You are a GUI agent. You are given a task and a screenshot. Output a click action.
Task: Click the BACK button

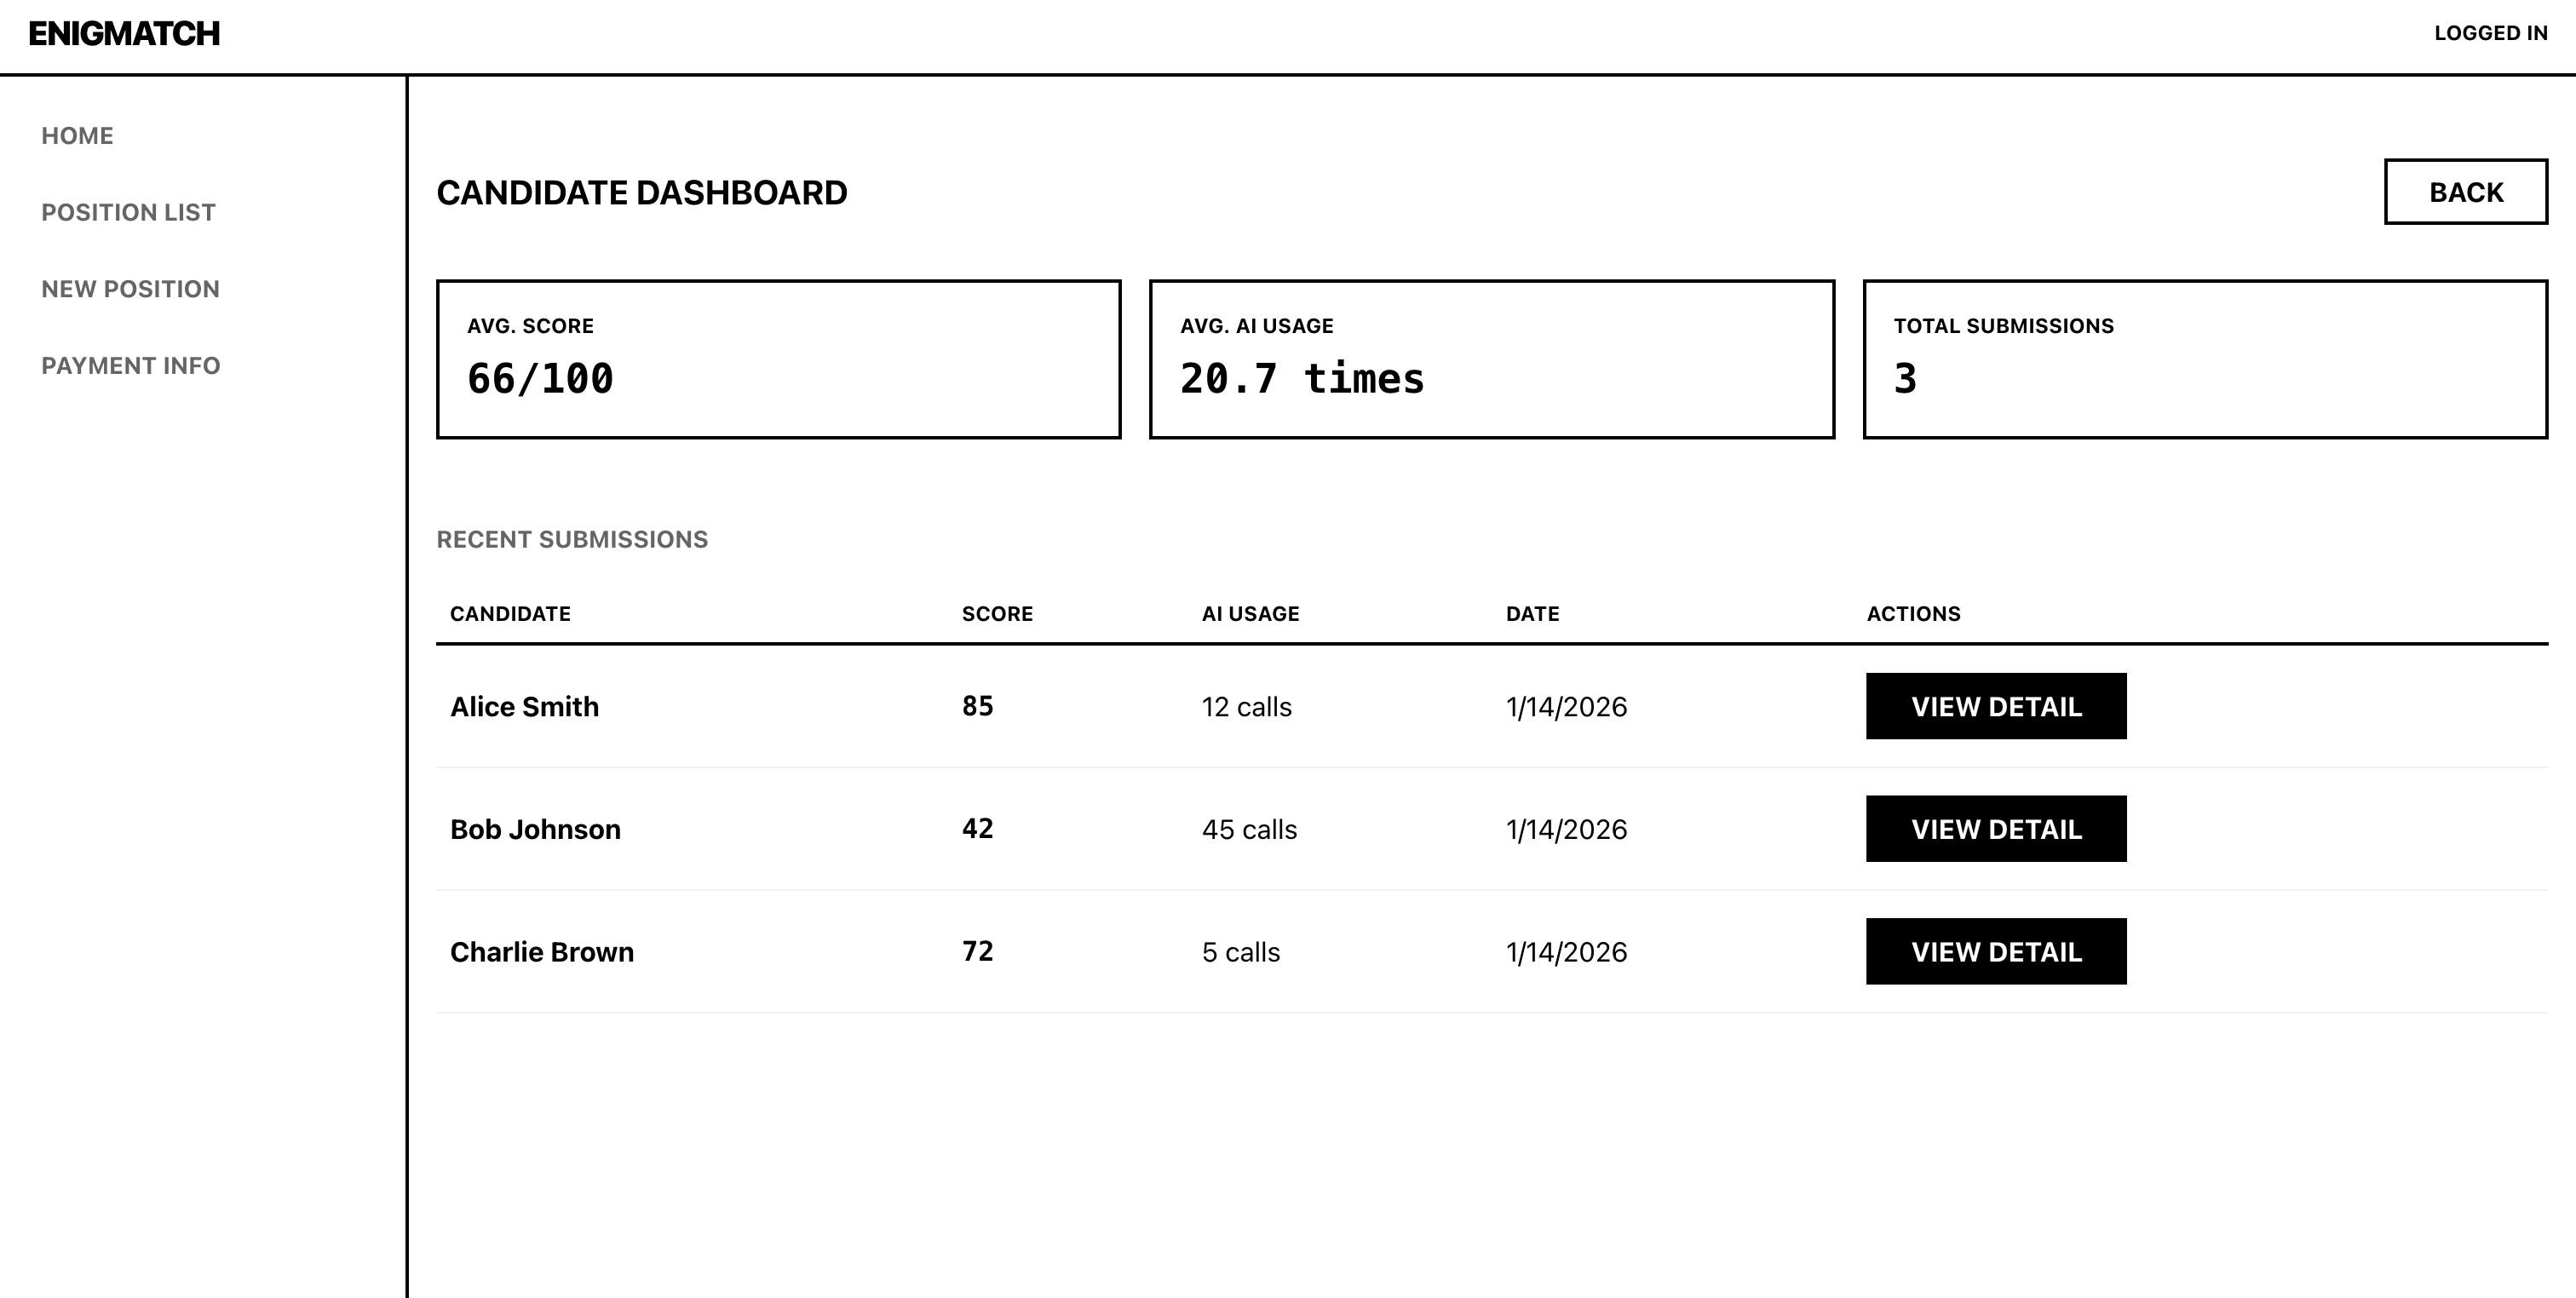(x=2465, y=191)
